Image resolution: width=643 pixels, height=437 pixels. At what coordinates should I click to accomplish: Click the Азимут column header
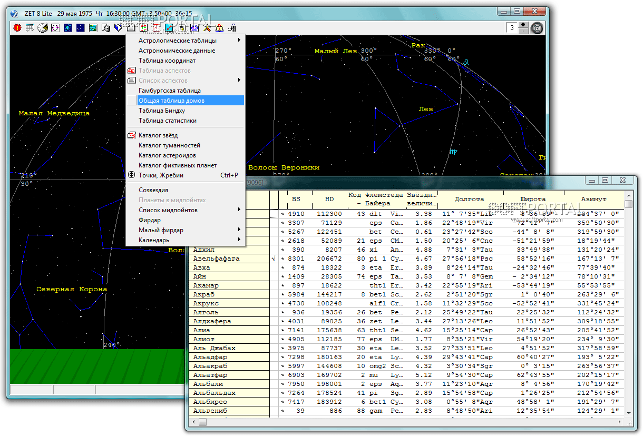[594, 199]
